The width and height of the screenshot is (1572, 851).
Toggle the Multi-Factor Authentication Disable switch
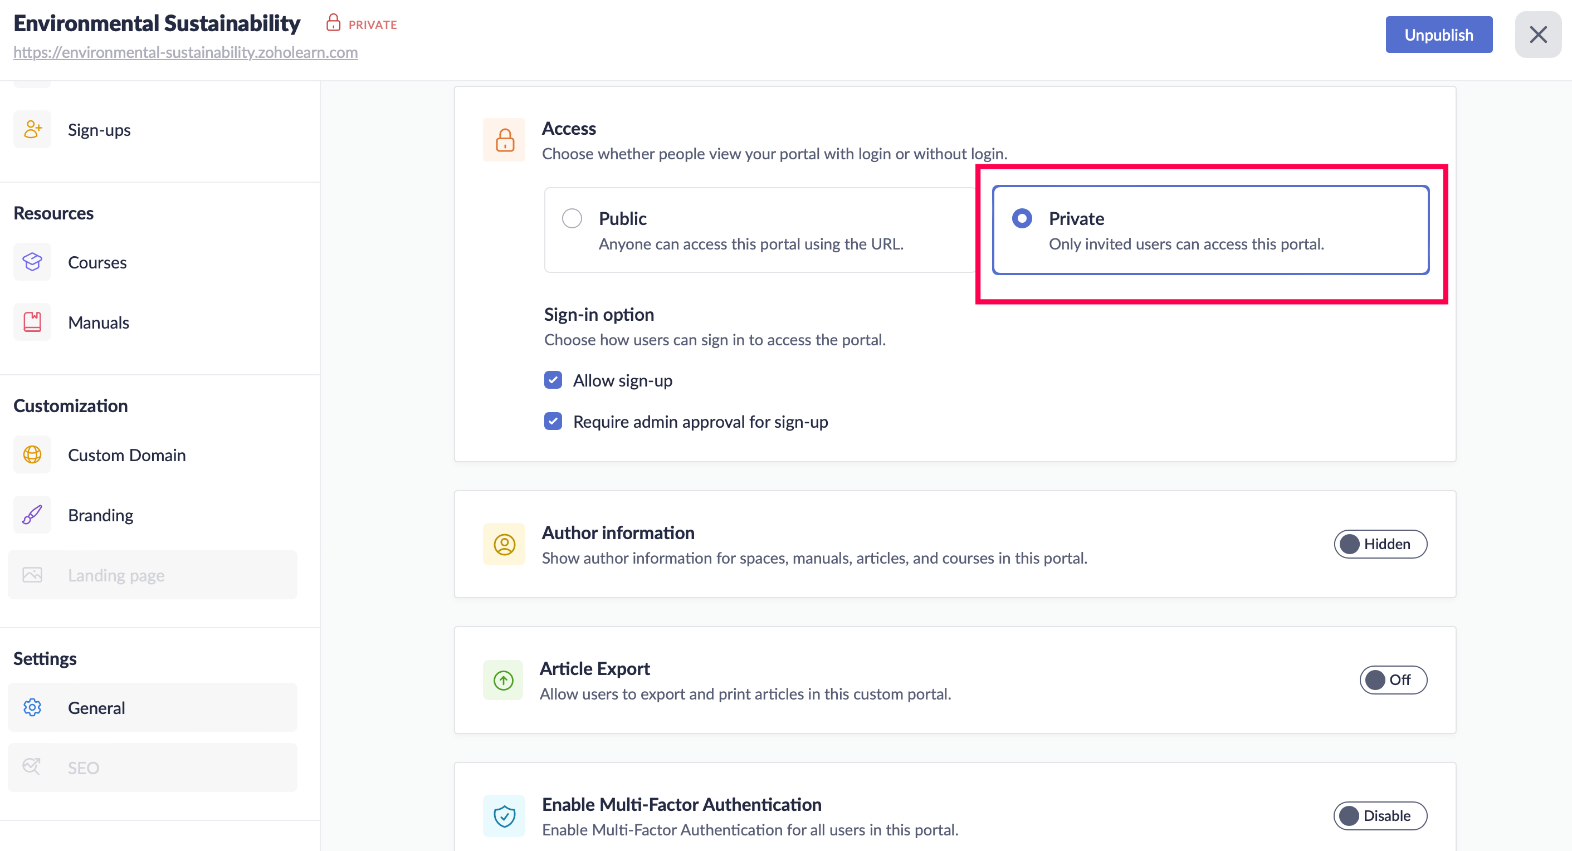coord(1380,816)
